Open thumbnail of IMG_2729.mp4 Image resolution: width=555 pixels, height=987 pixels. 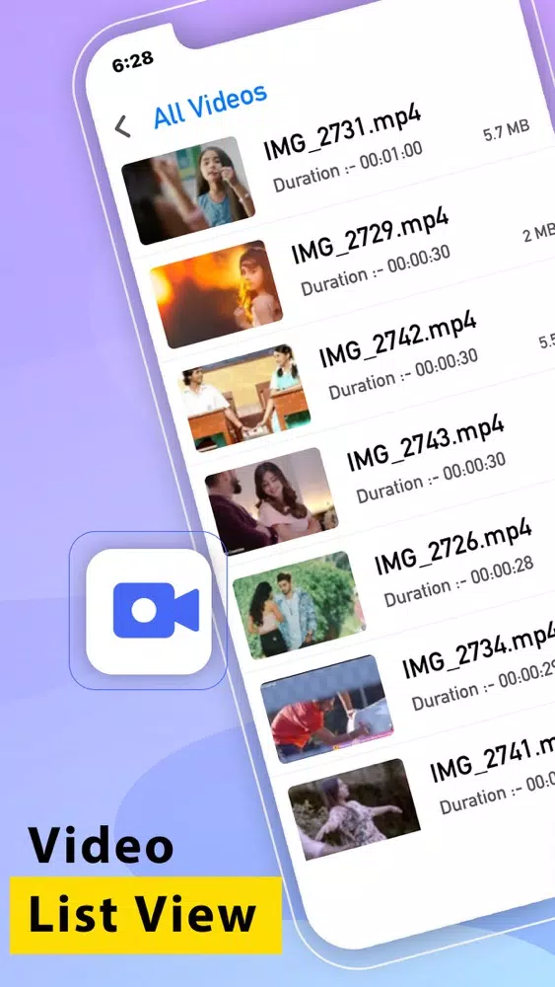coord(216,294)
